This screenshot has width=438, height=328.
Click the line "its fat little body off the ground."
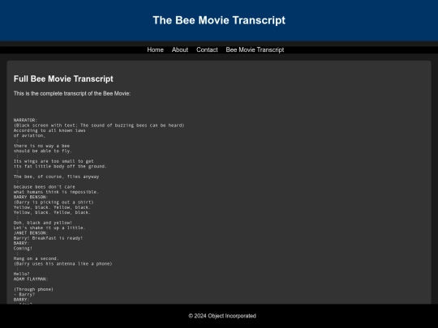pyautogui.click(x=60, y=166)
